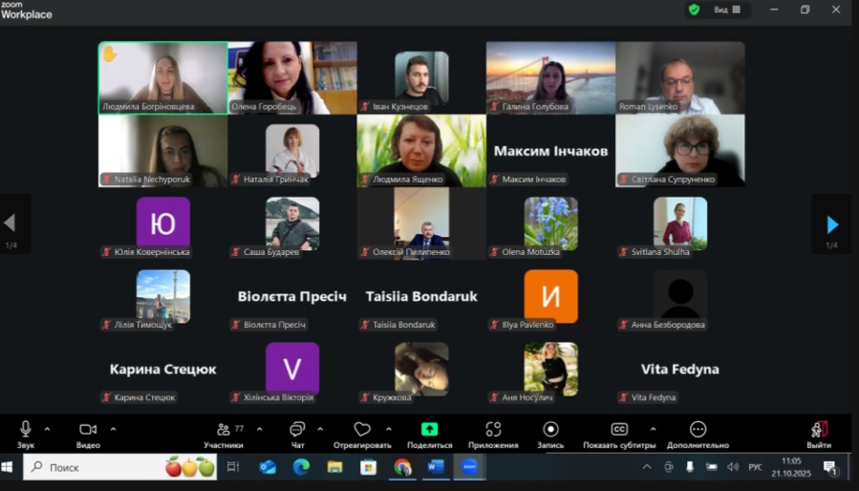
Task: Go to next gallery page with right arrow
Action: (x=831, y=224)
